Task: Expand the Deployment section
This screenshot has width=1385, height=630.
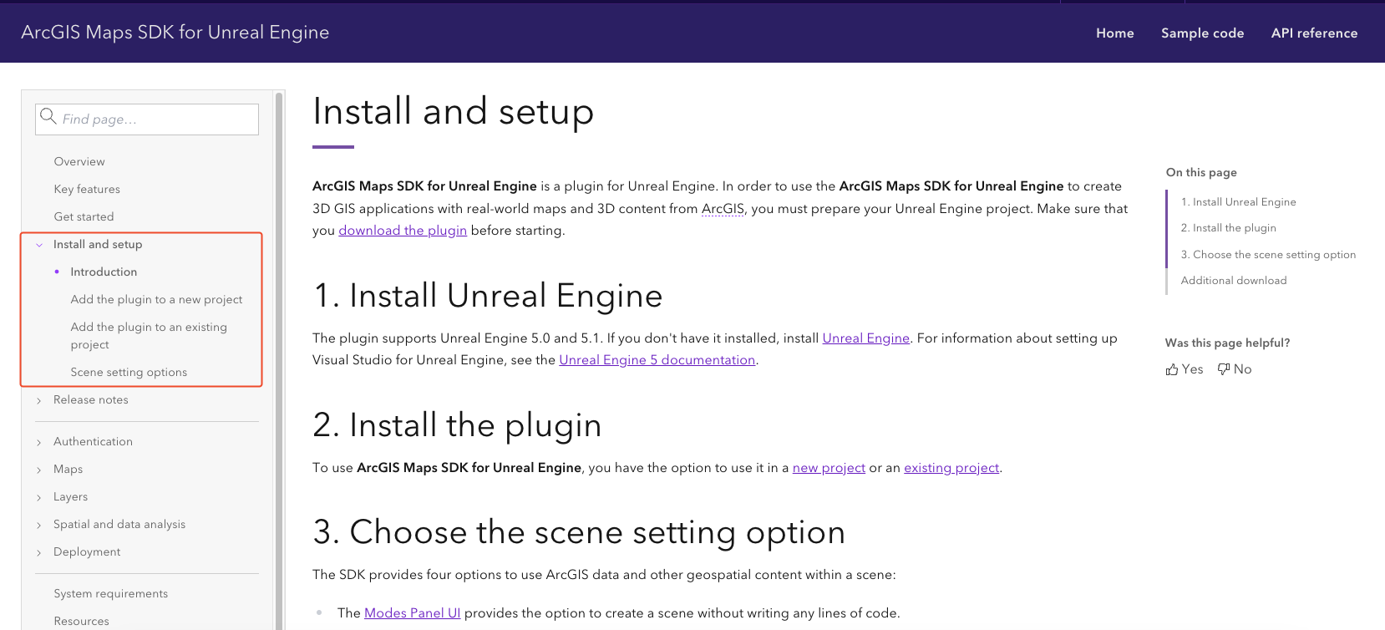Action: pyautogui.click(x=39, y=553)
